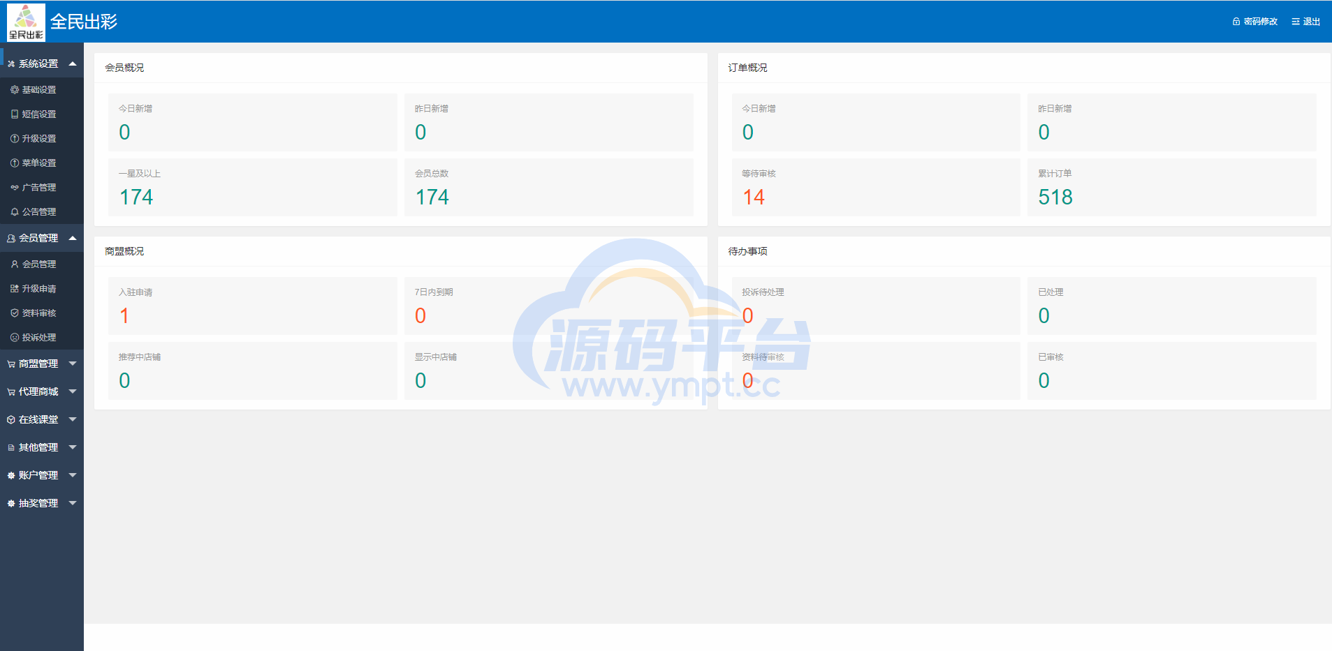The width and height of the screenshot is (1332, 651).
Task: Click the 显示中店铺 card label
Action: [436, 357]
